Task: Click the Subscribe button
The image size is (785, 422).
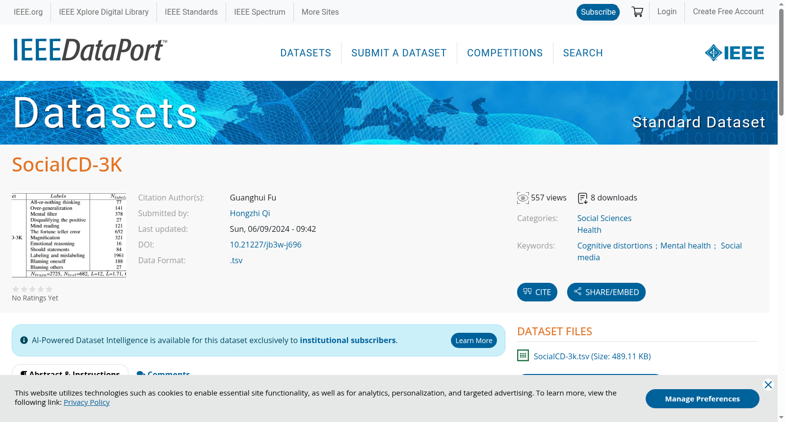Action: coord(598,12)
